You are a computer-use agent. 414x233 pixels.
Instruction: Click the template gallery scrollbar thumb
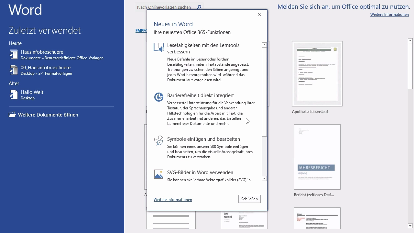click(410, 66)
